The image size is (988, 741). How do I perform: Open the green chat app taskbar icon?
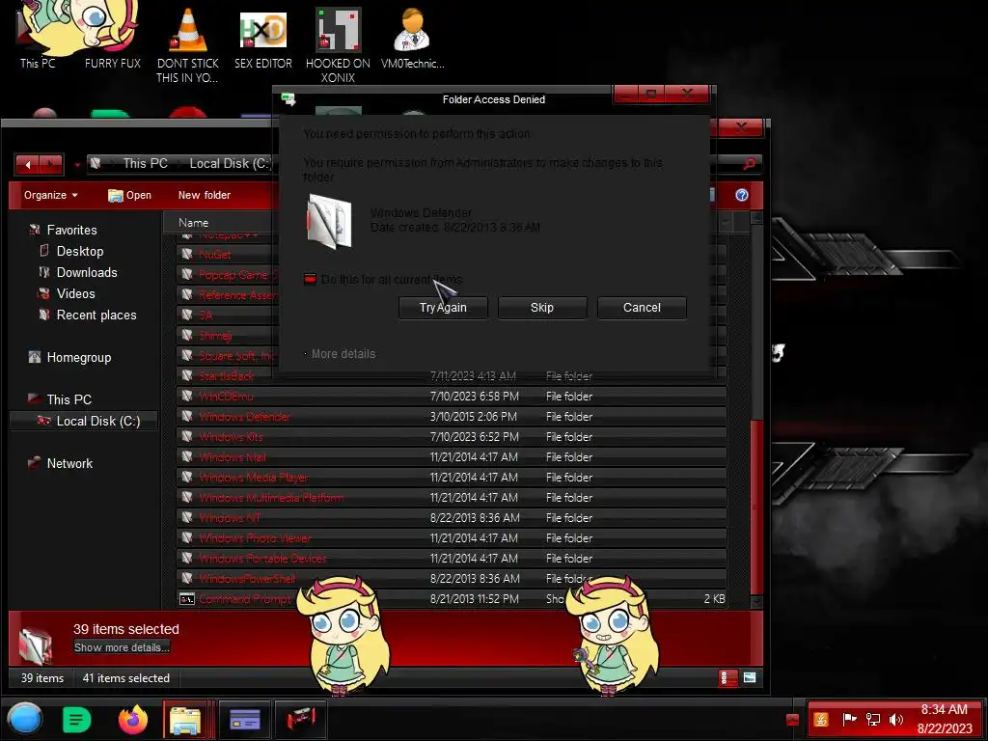coord(77,719)
